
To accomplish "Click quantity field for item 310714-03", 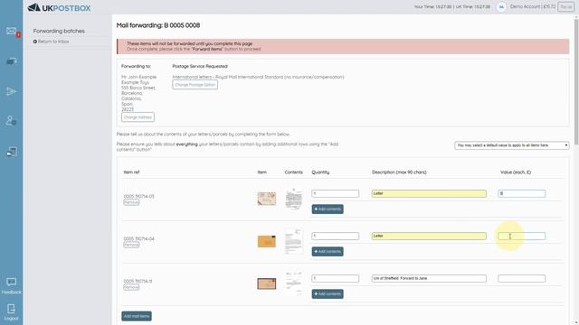I will [x=336, y=194].
